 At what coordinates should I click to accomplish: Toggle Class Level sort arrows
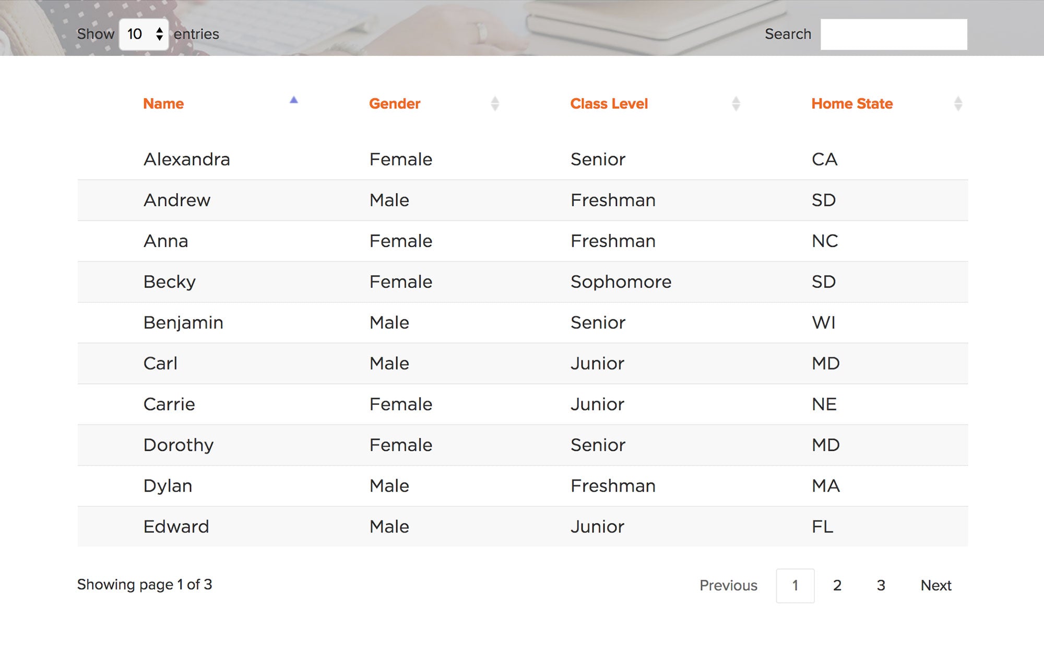736,104
